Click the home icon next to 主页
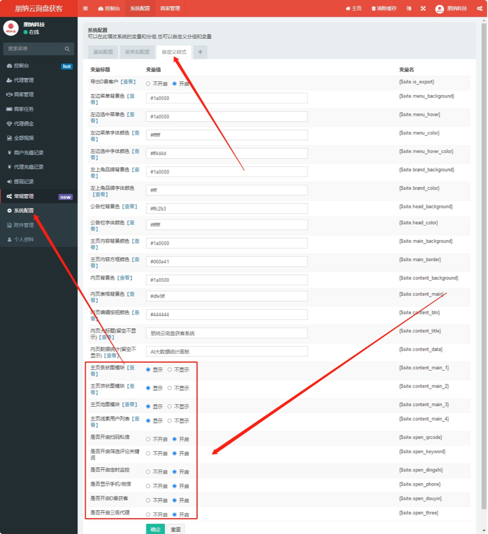Viewport: 488px width, 534px height. [x=348, y=9]
